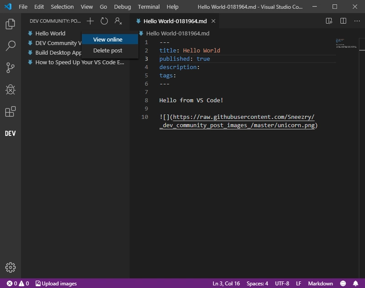Create a new post with plus icon
365x288 pixels.
[x=90, y=21]
